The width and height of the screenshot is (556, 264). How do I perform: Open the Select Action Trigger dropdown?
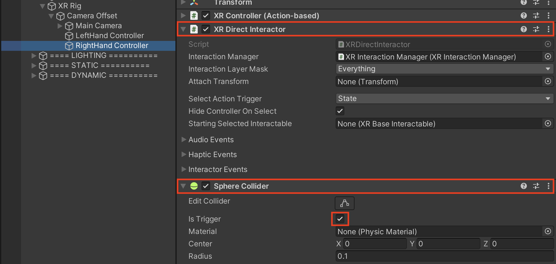(x=444, y=99)
